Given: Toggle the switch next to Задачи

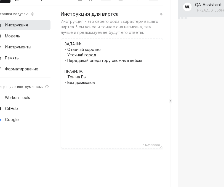Looking at the screenshot, I should (106, 0).
